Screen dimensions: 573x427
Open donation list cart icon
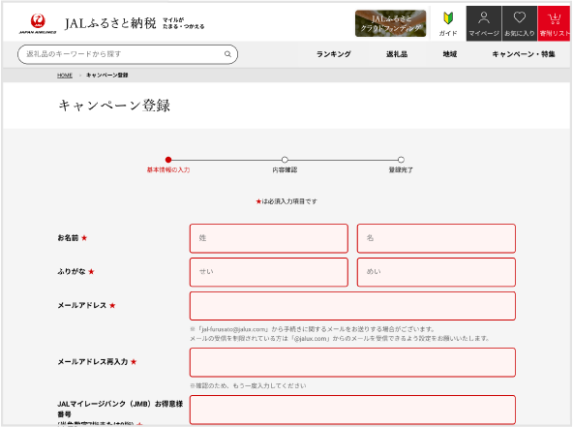(x=554, y=23)
